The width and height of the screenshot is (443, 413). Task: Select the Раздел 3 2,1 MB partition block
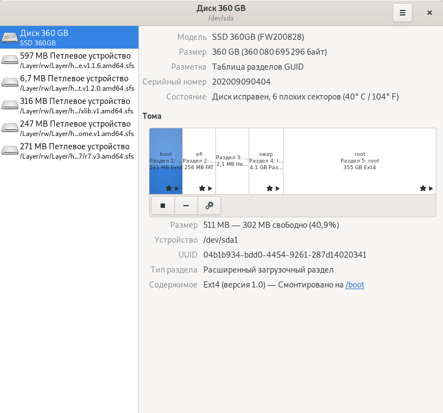(232, 161)
